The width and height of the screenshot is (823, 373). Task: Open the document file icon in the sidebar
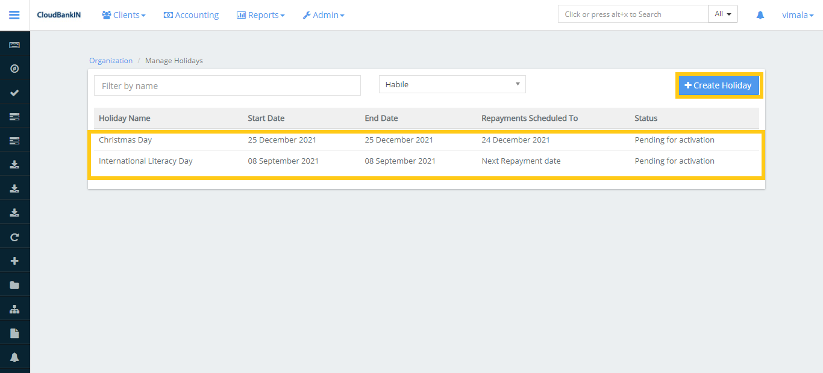point(14,333)
